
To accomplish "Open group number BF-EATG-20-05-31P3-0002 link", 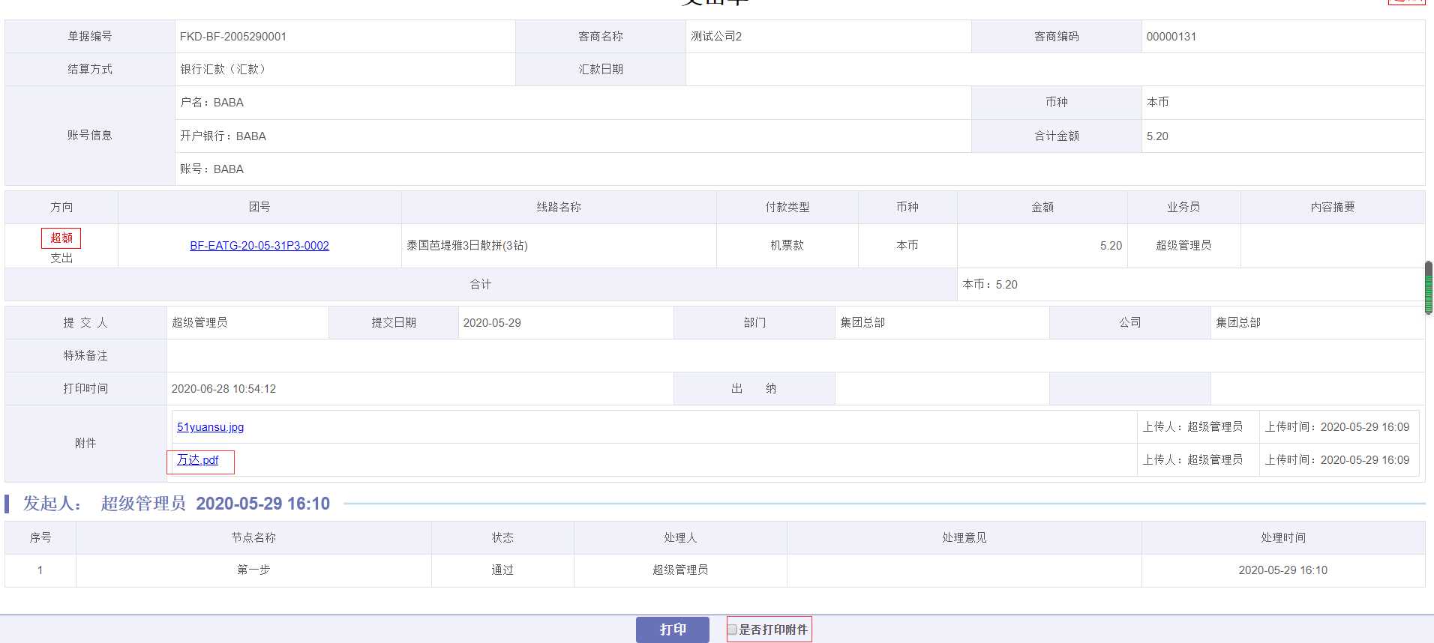I will 259,246.
